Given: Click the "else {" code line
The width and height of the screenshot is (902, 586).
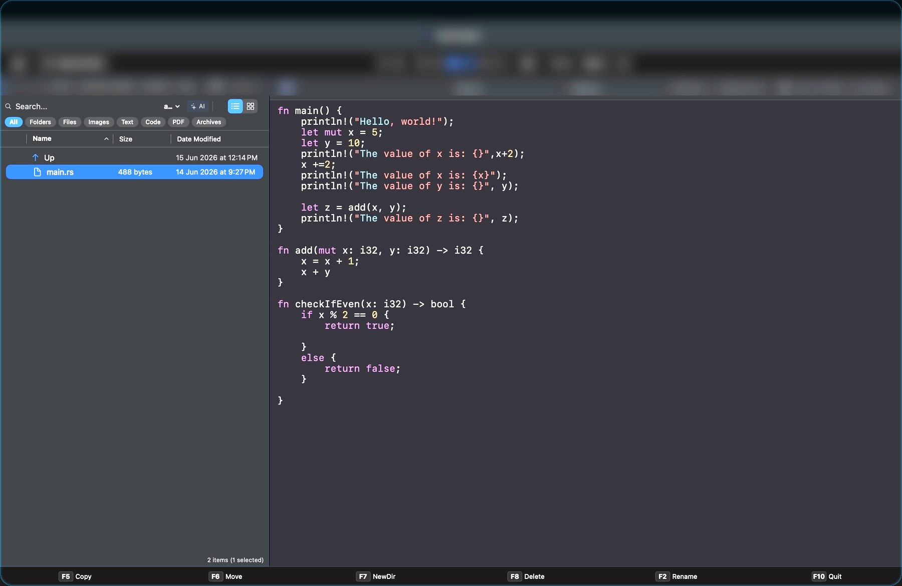Looking at the screenshot, I should [x=318, y=357].
